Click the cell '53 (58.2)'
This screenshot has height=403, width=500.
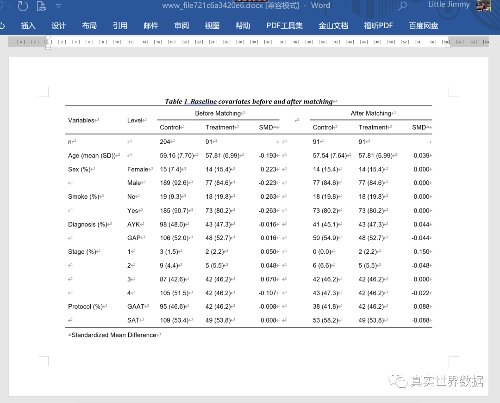[325, 320]
